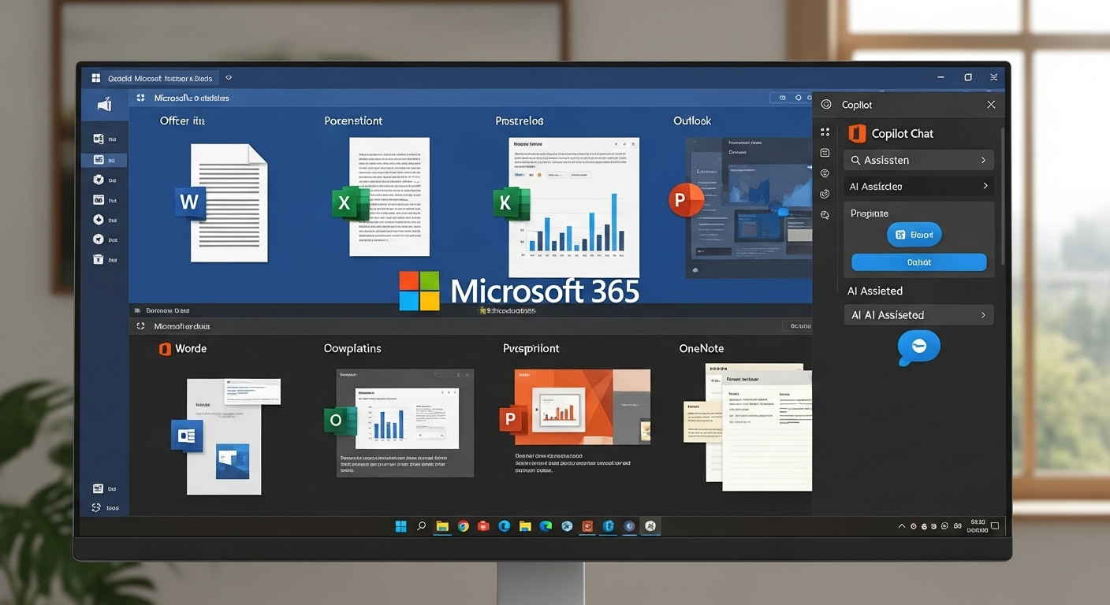Screen dimensions: 1110x605
Task: Expand the AI AI Assiseted row chevron
Action: 983,314
